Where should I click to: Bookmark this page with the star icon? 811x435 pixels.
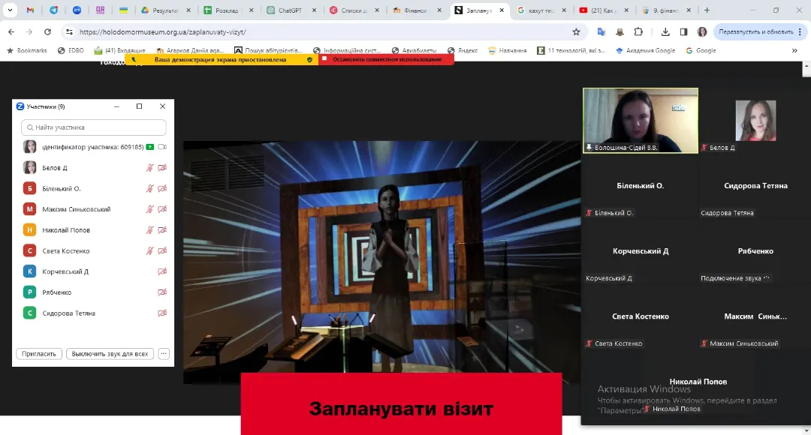576,32
